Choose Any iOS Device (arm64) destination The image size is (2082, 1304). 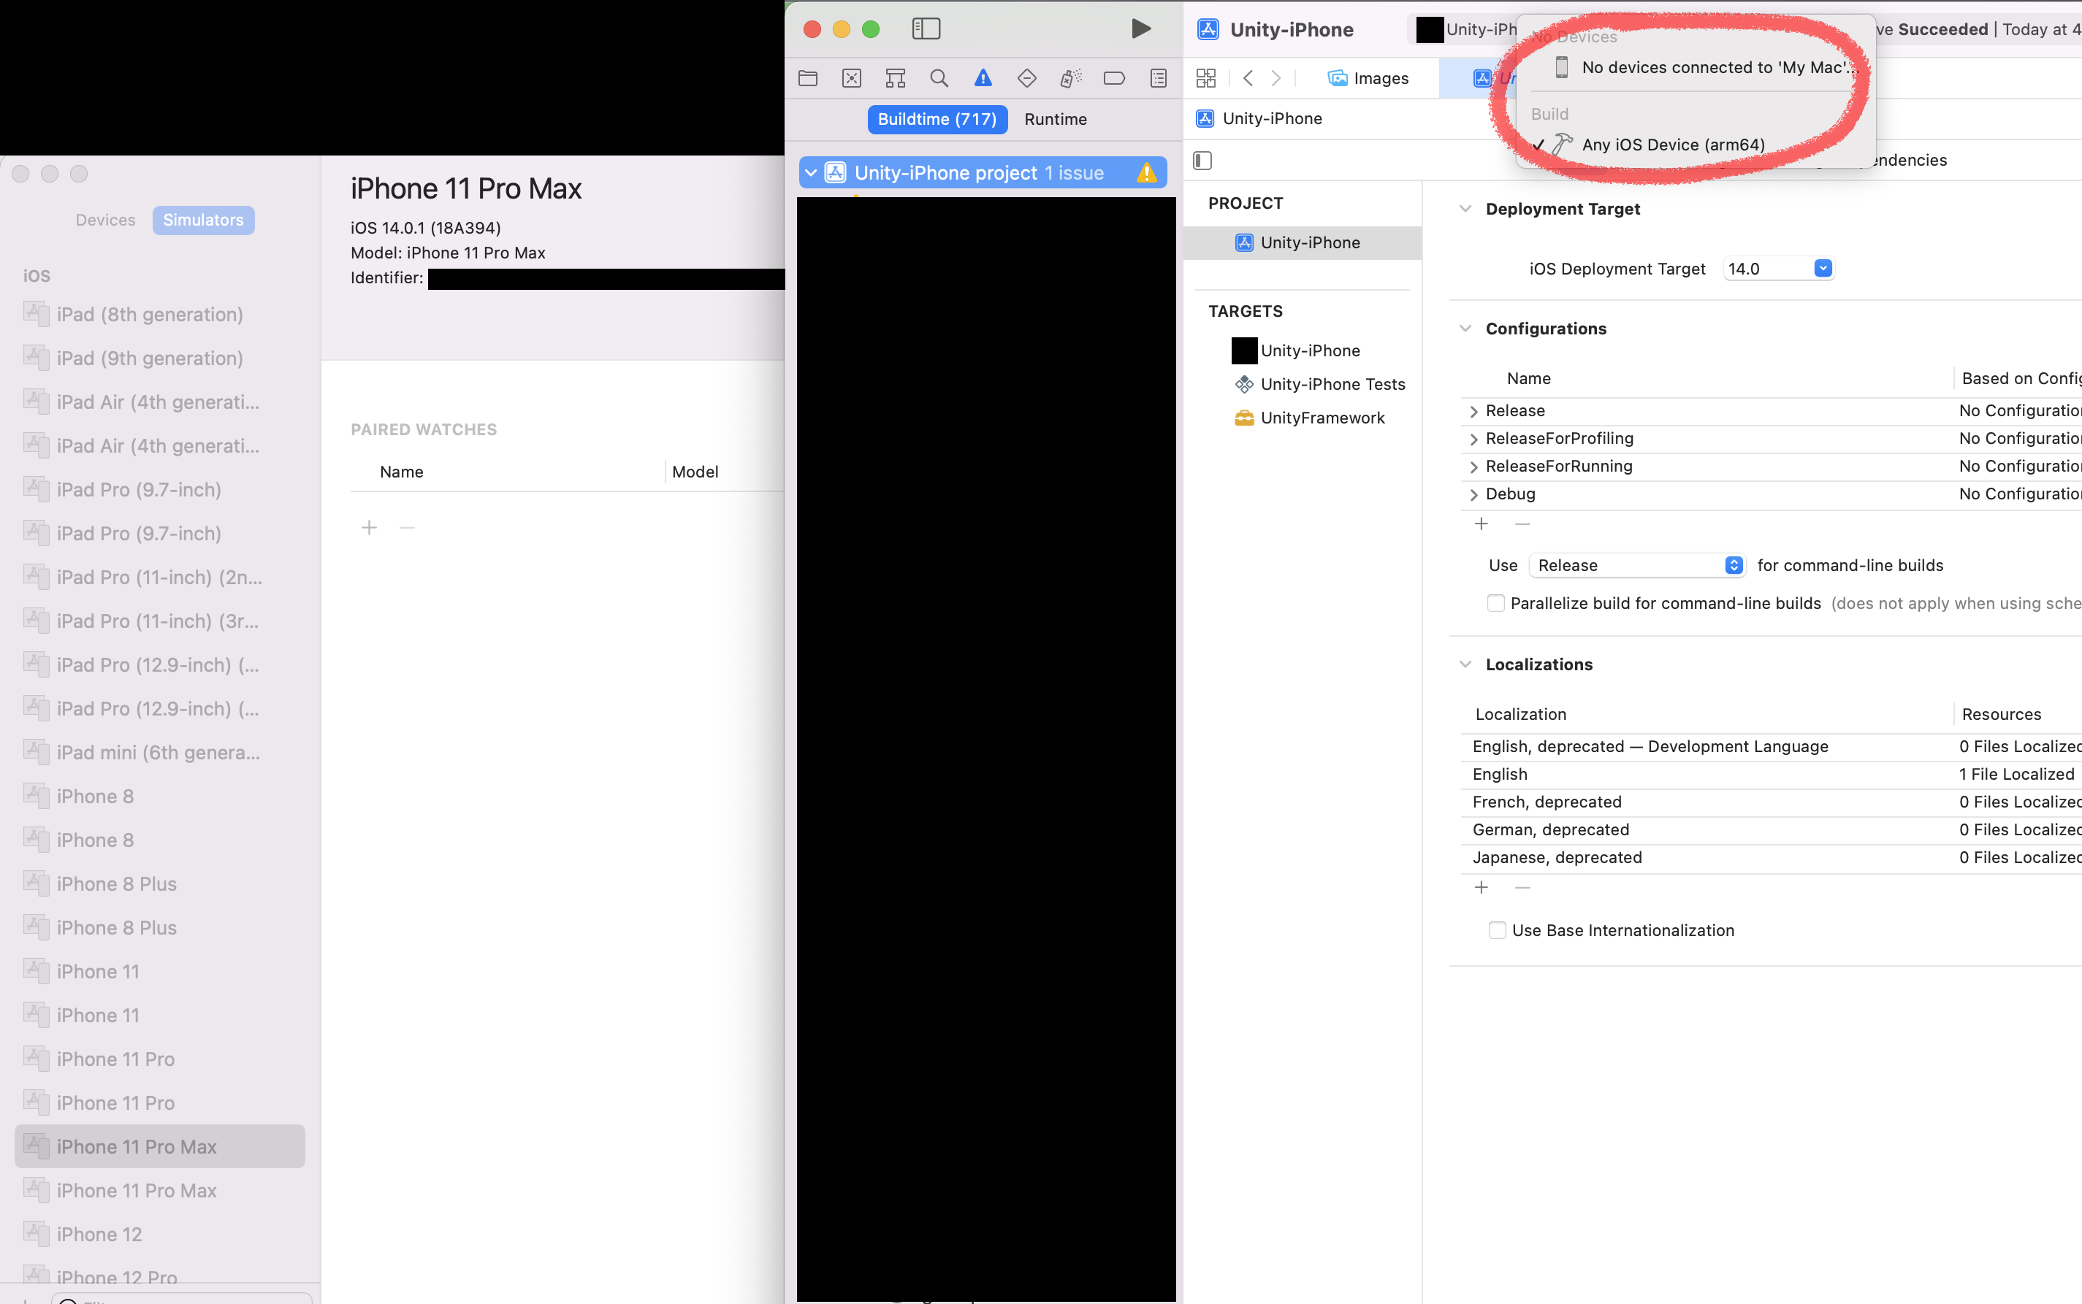[x=1672, y=145]
